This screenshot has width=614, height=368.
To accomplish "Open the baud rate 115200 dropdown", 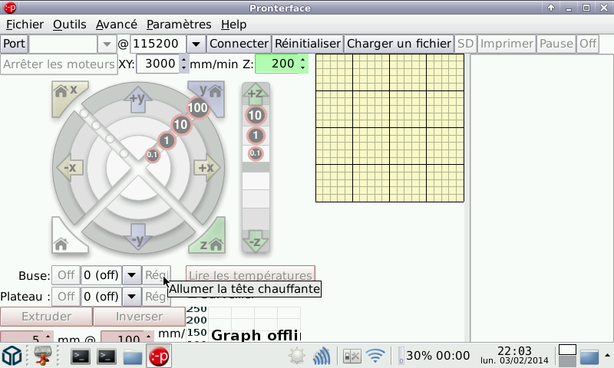I will click(x=196, y=44).
